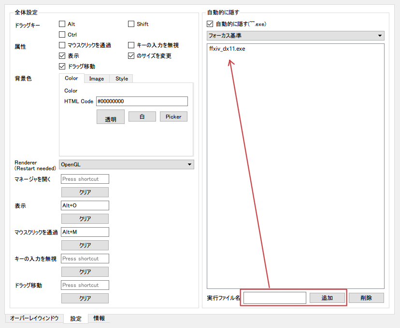
Task: Toggle 自動的に隠す(~~.exe) checkbox
Action: tap(210, 24)
